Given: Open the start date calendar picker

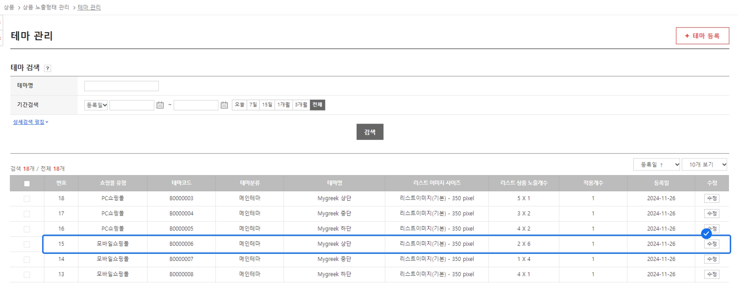Looking at the screenshot, I should [160, 105].
